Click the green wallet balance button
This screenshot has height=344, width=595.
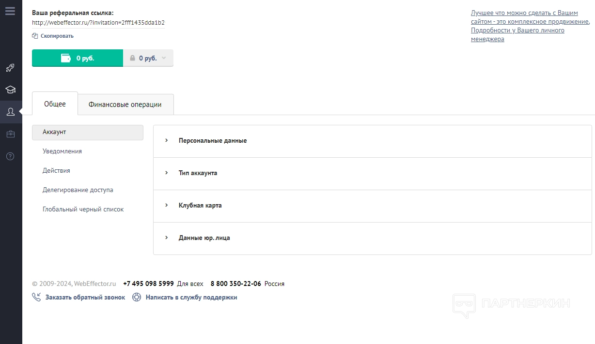(x=78, y=58)
